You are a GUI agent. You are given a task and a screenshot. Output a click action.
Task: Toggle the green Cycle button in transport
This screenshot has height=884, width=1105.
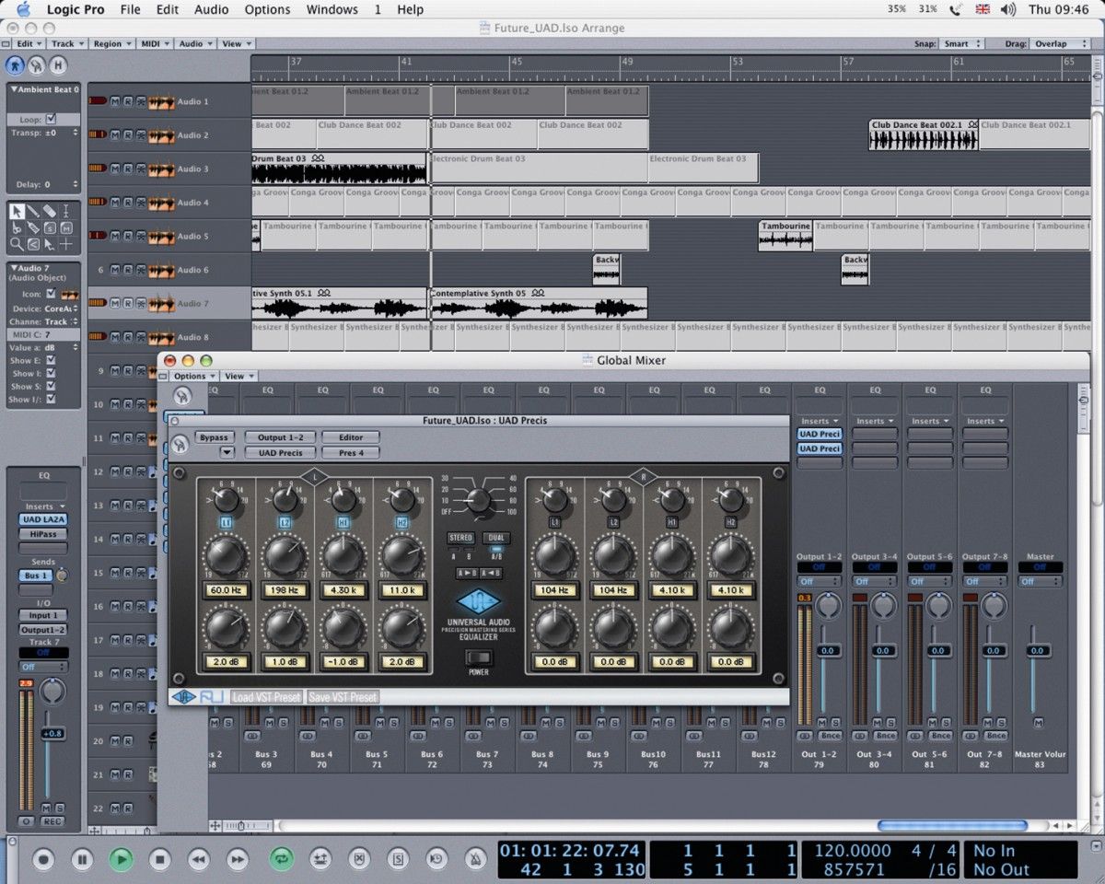[x=281, y=860]
